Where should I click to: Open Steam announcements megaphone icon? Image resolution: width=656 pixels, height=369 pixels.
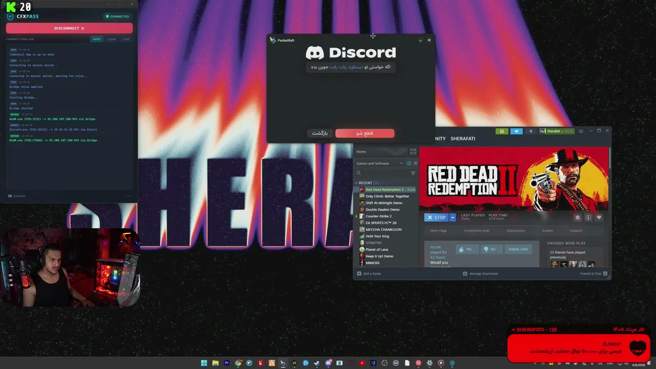tap(517, 131)
